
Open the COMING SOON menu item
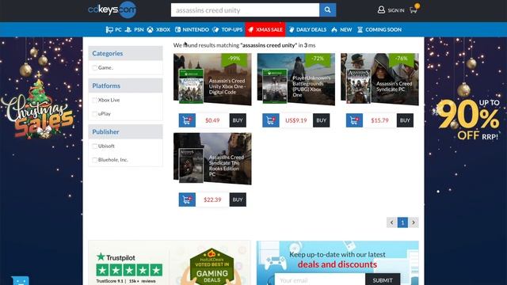tap(379, 30)
